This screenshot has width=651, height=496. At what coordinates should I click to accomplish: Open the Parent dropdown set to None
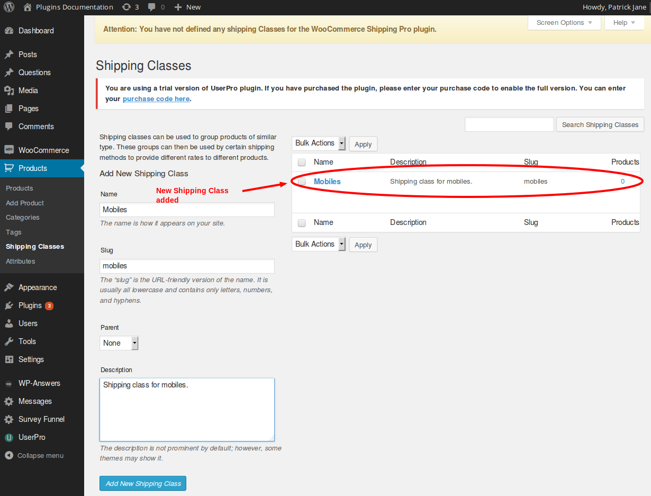119,343
